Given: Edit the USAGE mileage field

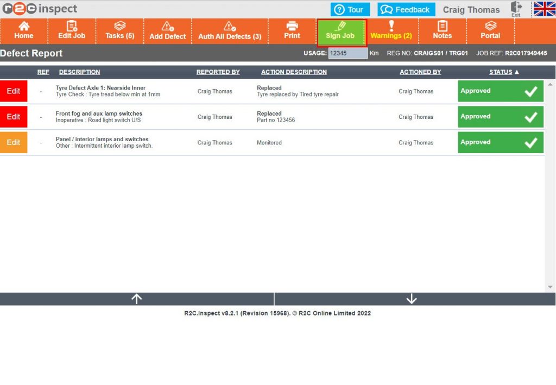Looking at the screenshot, I should (348, 53).
